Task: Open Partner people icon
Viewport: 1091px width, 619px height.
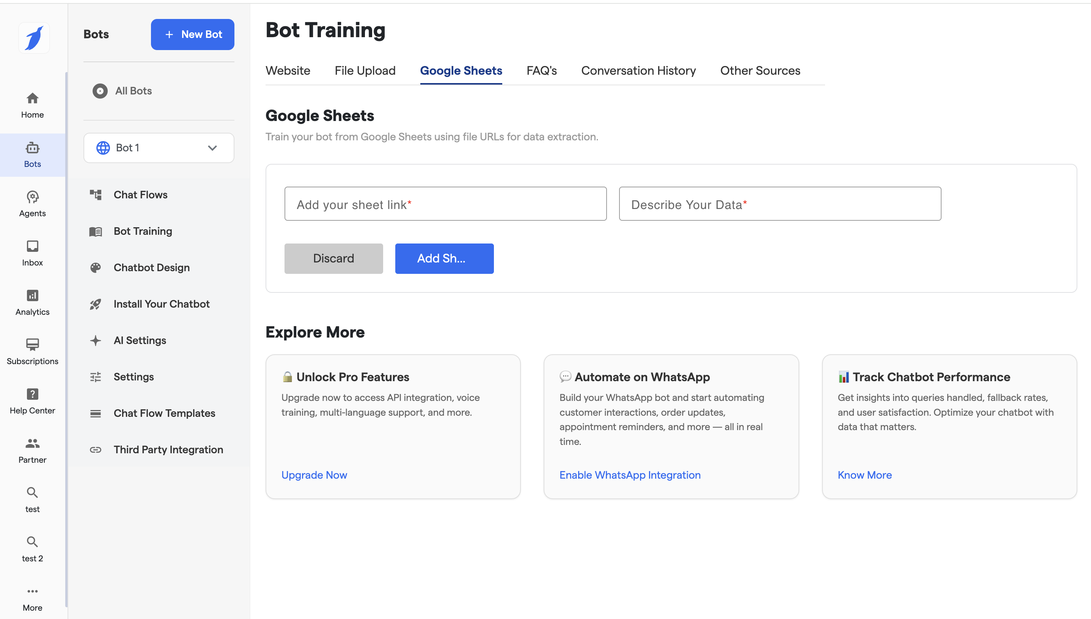Action: (32, 444)
